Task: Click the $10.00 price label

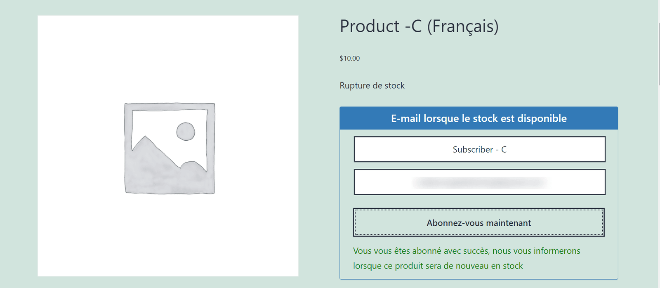Action: 350,58
